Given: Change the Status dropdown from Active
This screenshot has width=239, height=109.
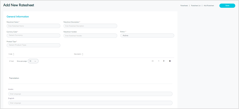Looking at the screenshot, I should (147, 36).
